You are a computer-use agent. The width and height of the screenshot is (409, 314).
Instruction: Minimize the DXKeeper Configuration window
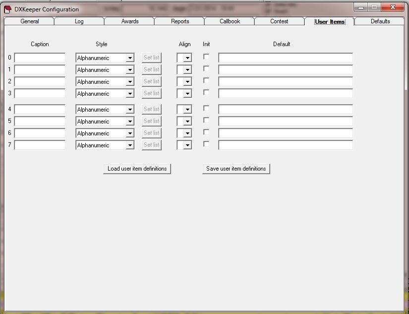click(x=361, y=7)
